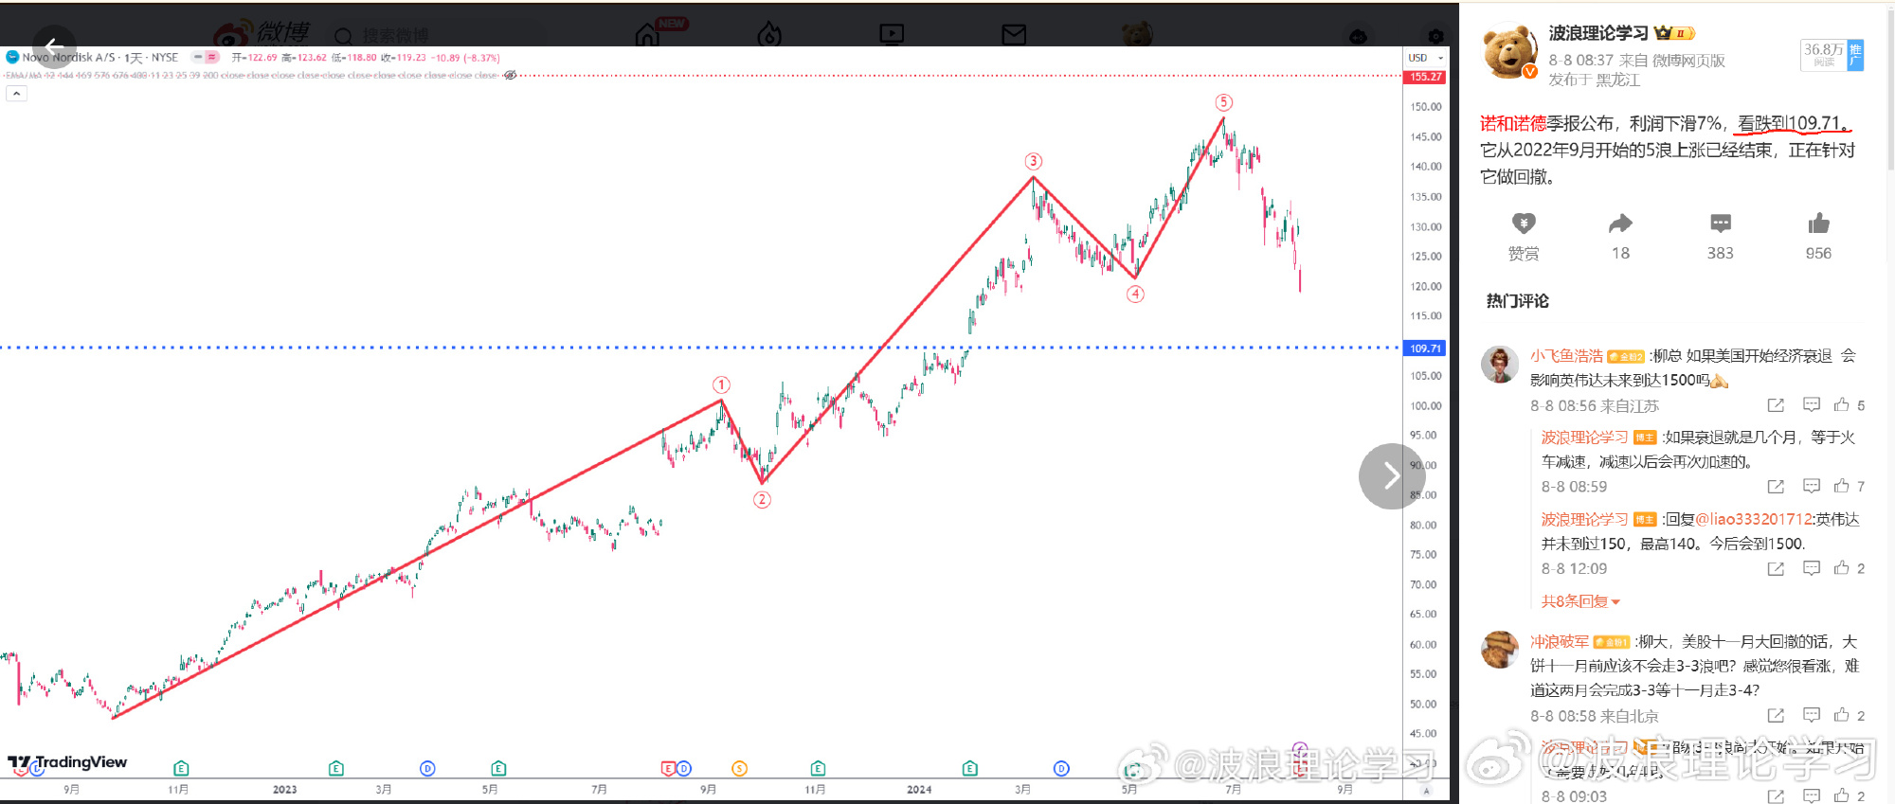Image resolution: width=1895 pixels, height=804 pixels.
Task: Share the comment posted 8-8 08:58
Action: (x=1776, y=716)
